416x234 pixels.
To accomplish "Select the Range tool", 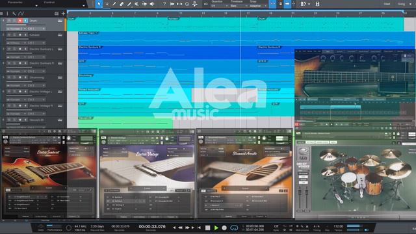I will (107, 4).
